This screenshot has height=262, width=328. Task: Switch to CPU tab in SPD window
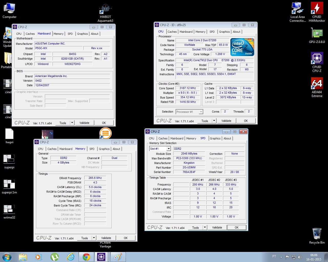[152, 138]
